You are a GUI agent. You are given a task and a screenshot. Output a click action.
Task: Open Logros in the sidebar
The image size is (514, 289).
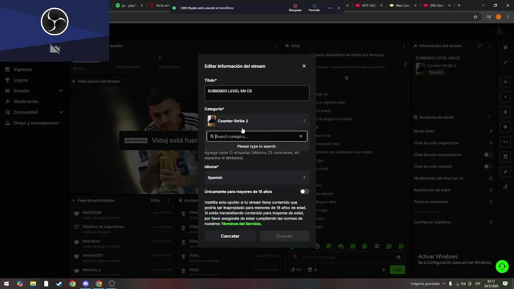click(x=21, y=80)
